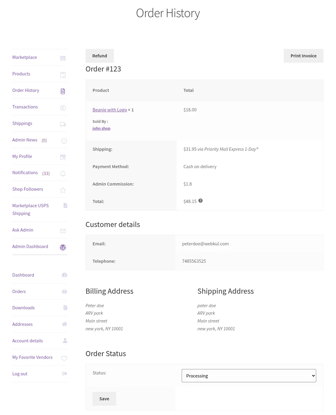The image size is (336, 415).
Task: Open the Order History sidebar item
Action: (26, 90)
